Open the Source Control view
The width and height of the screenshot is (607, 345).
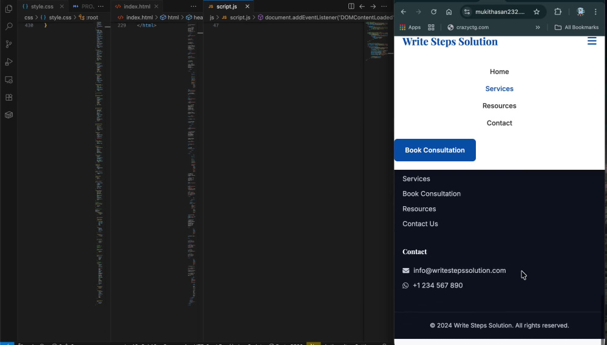(x=8, y=44)
